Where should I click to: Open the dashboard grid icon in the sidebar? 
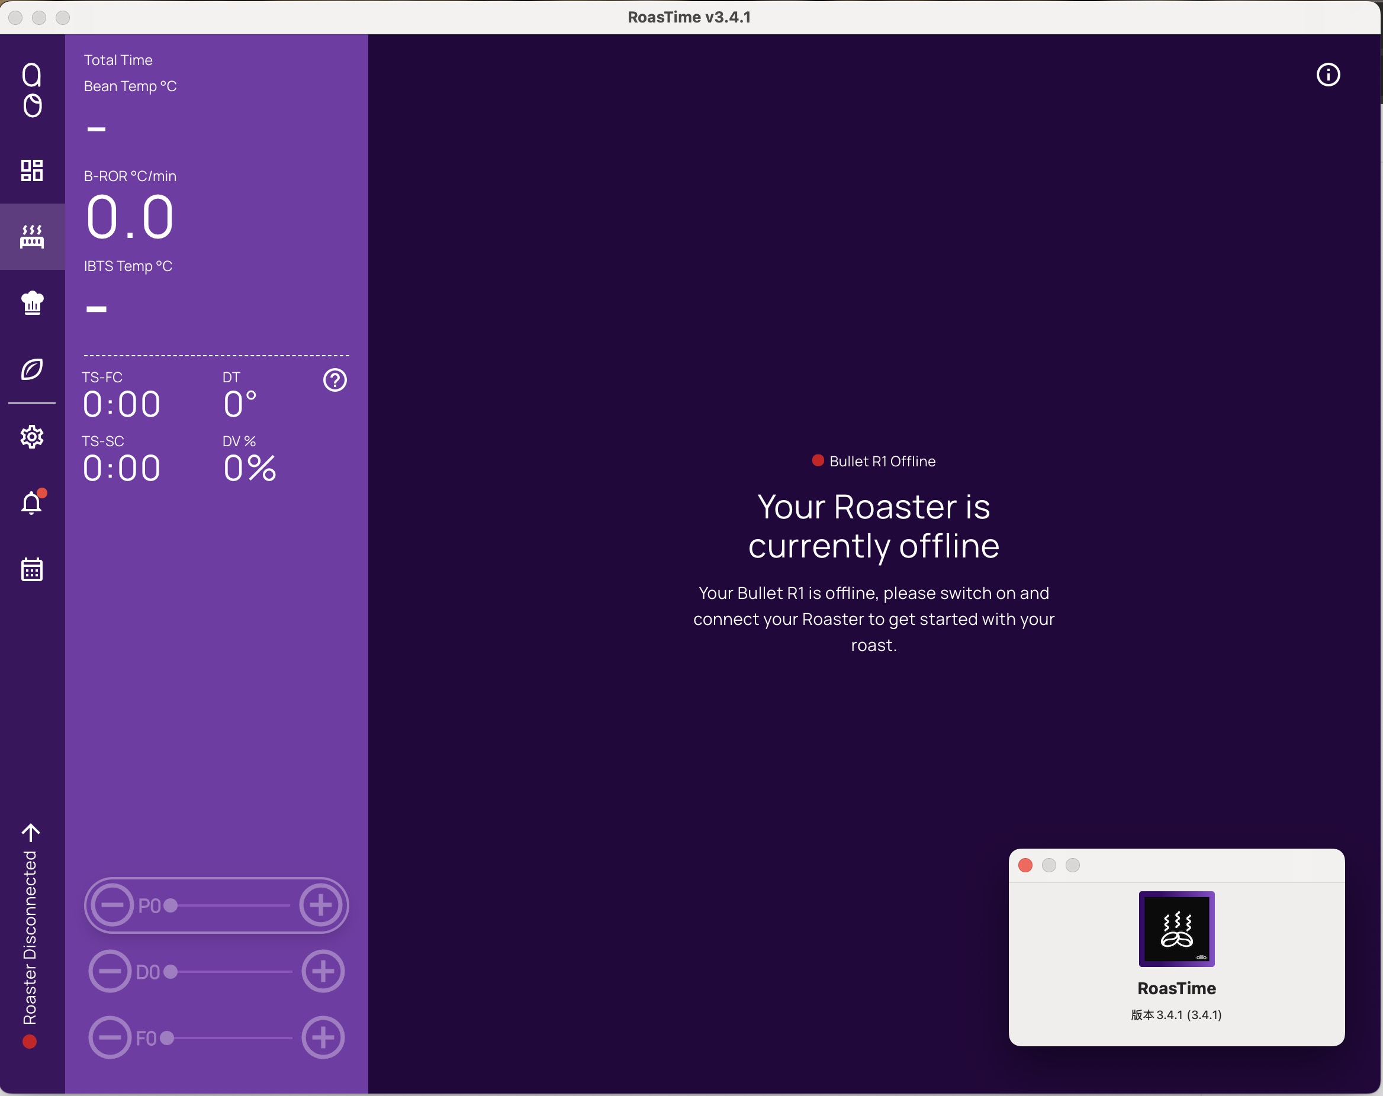[31, 170]
